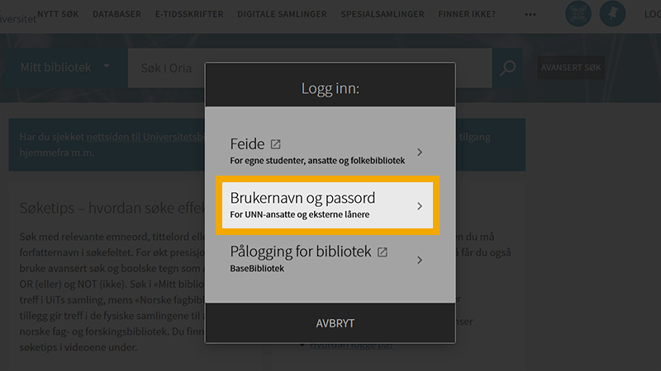Go to E-TIDSSKRIFTER in the top menu
This screenshot has height=371, width=661.
[189, 15]
